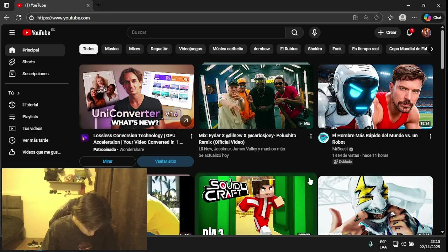This screenshot has width=448, height=252.
Task: Click the browser address bar URL
Action: point(63,18)
